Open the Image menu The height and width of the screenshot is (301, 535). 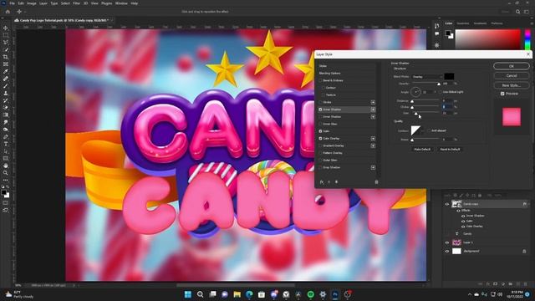(32, 3)
